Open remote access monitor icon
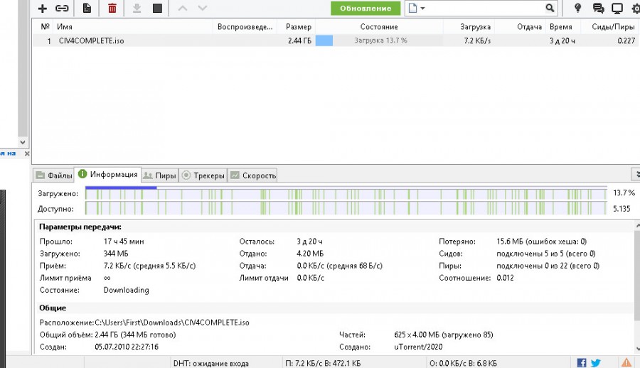This screenshot has width=640, height=368. (617, 8)
